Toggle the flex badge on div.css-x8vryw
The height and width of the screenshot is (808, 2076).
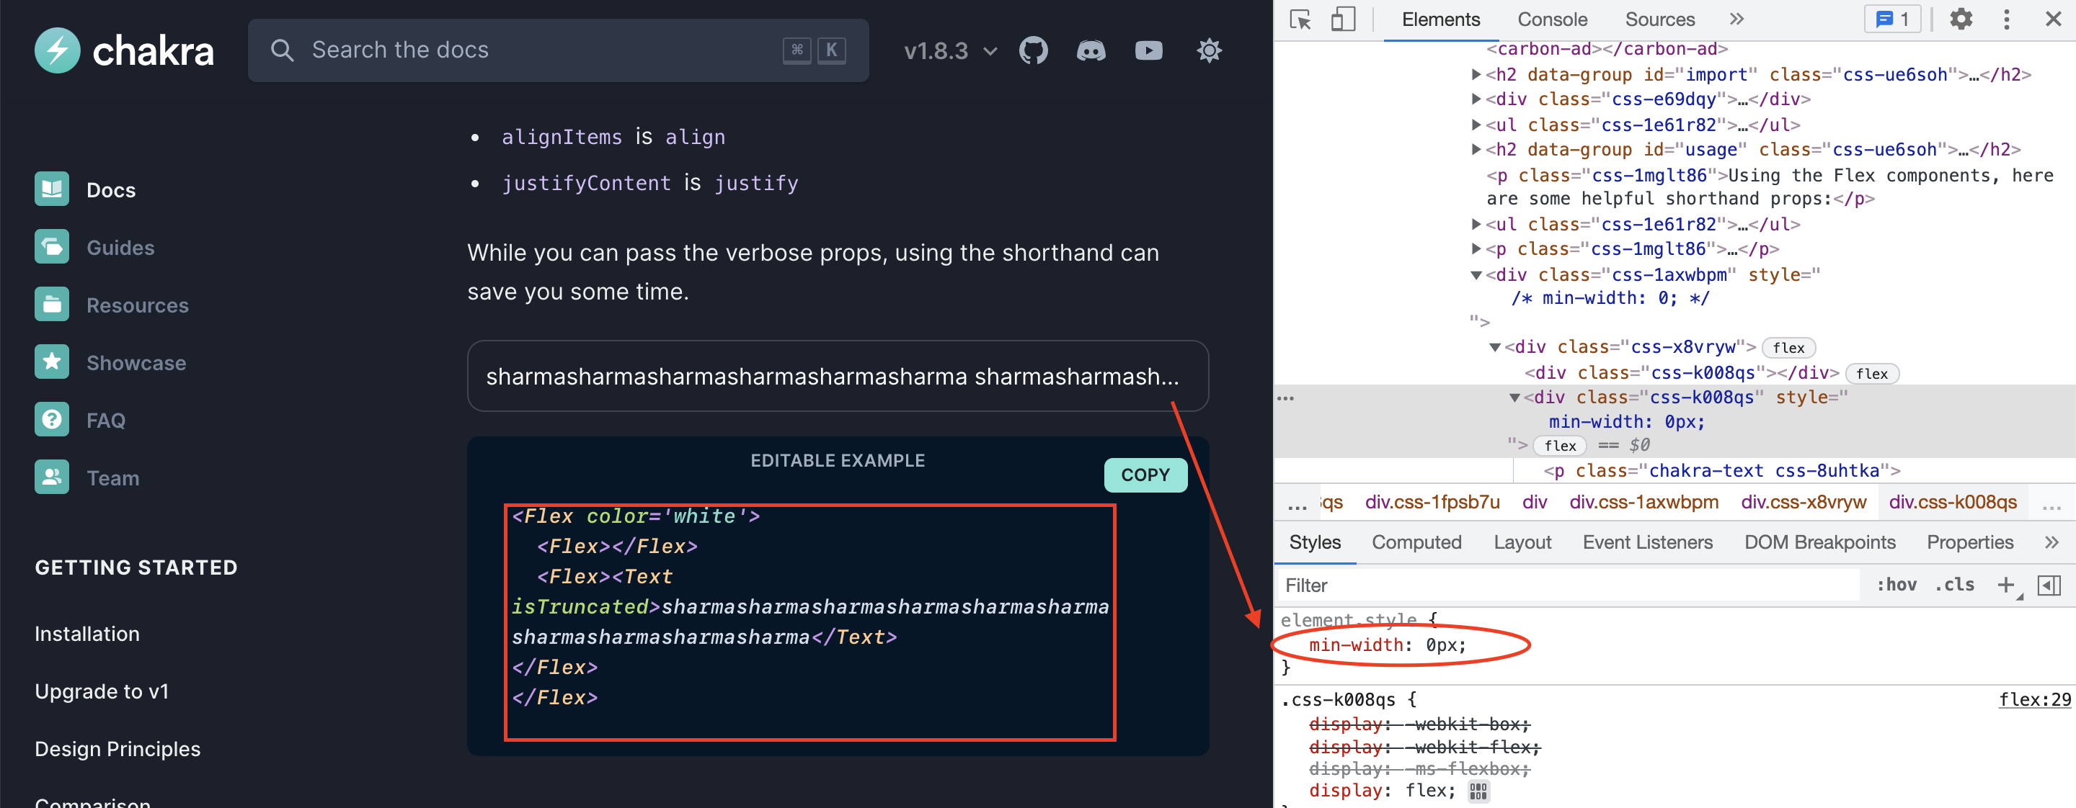coord(1788,347)
